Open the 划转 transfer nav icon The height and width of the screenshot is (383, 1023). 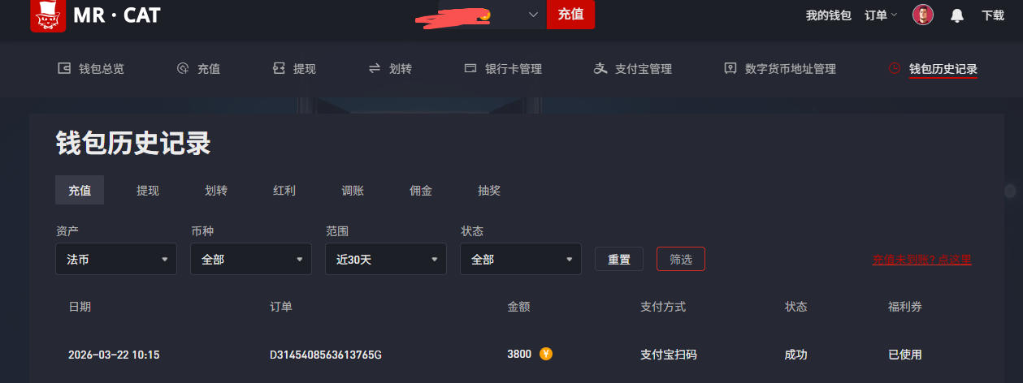click(x=375, y=69)
